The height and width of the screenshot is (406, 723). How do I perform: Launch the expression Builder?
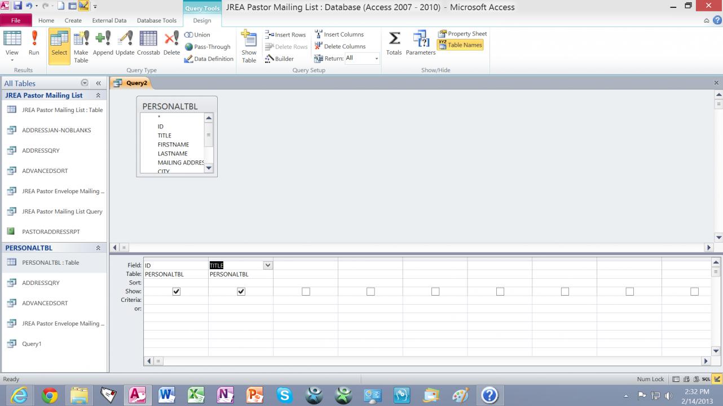(280, 59)
